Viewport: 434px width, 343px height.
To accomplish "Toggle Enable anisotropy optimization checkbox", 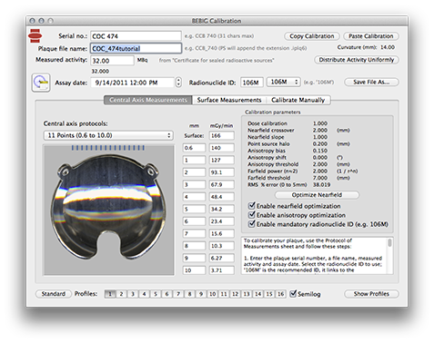I will (x=251, y=215).
